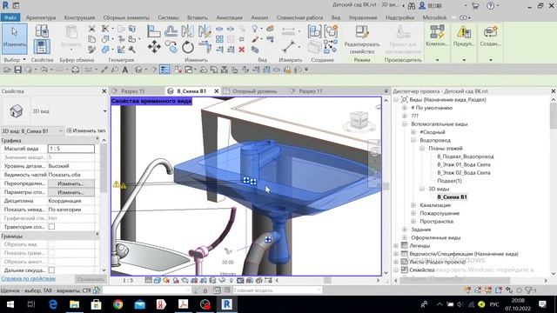This screenshot has height=313, width=557.
Task: Click the Thin Lines icon on quick access toolbar
Action: (164, 70)
